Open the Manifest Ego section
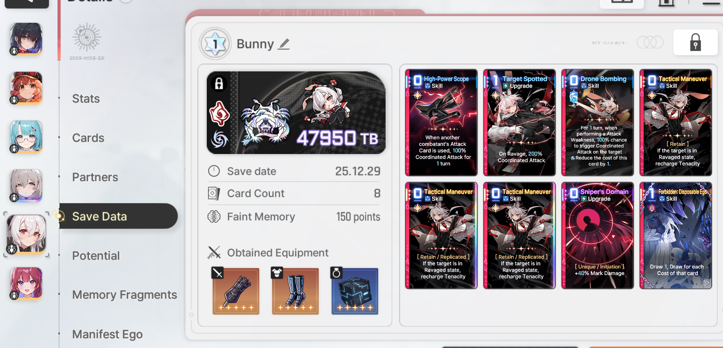The height and width of the screenshot is (348, 723). (x=107, y=334)
